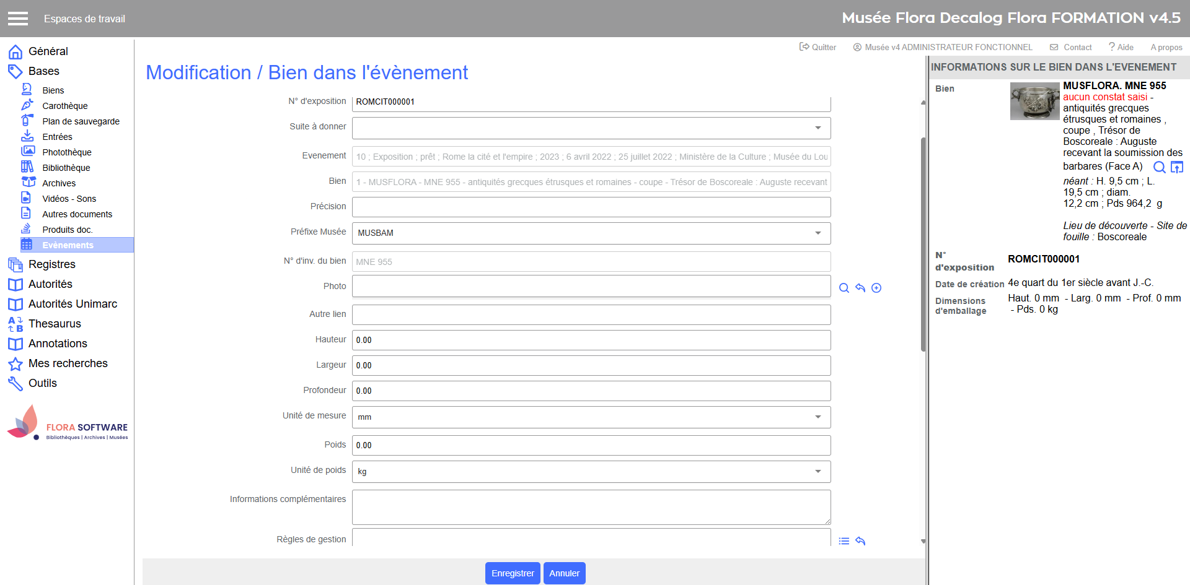This screenshot has width=1190, height=585.
Task: Click the undo arrow beside Photo field
Action: point(860,288)
